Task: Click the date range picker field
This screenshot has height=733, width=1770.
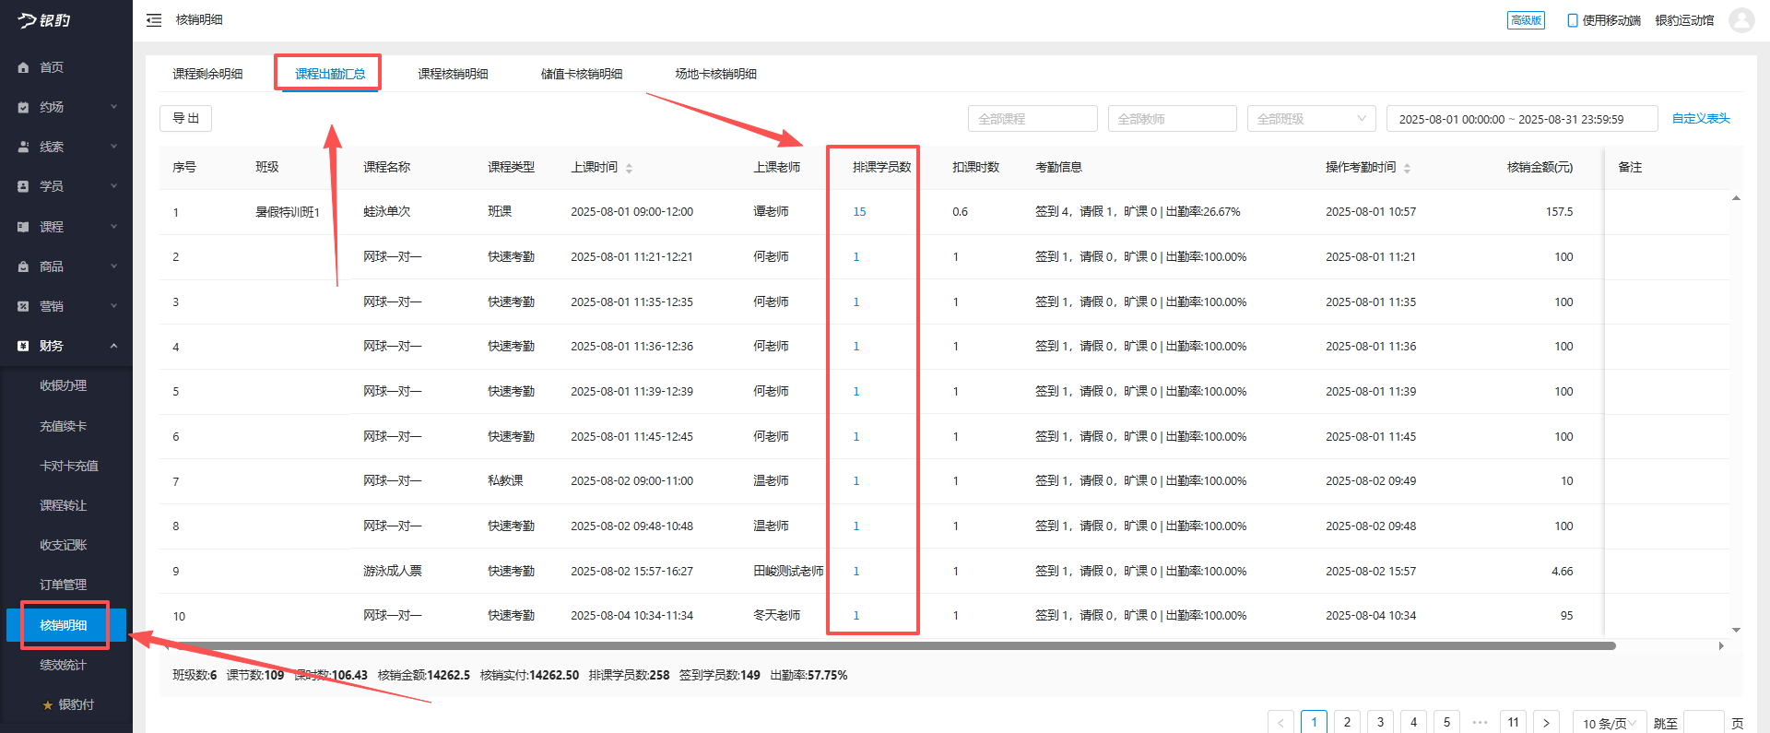Action: 1522,119
